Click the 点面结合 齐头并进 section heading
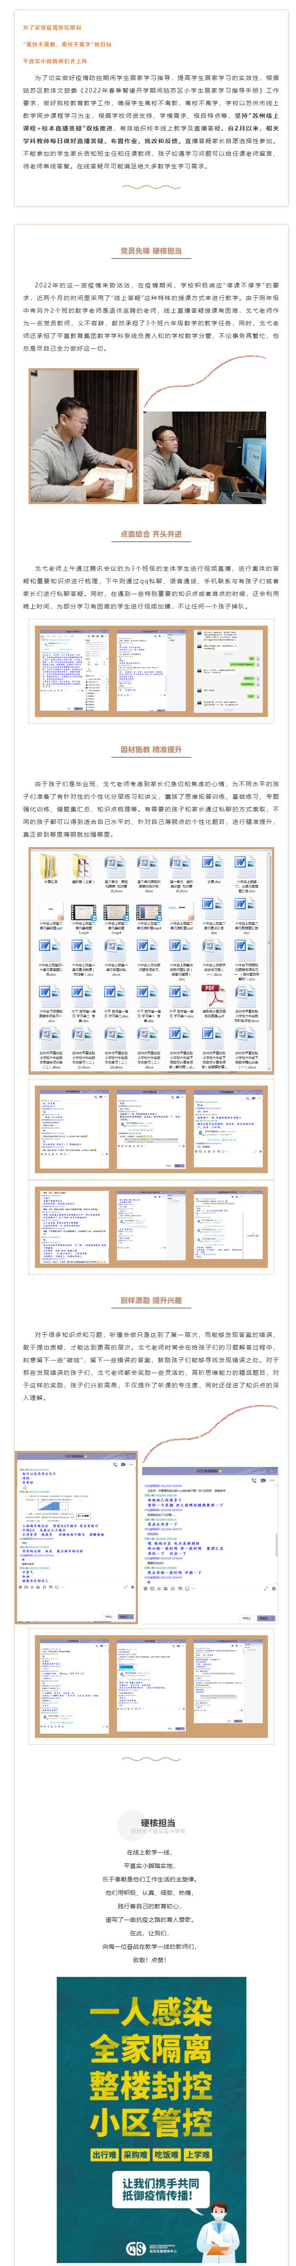Image resolution: width=296 pixels, height=2266 pixels. tap(150, 534)
